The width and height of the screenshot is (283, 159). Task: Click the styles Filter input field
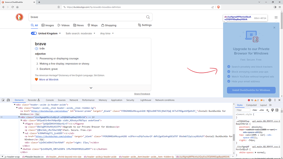(x=242, y=110)
